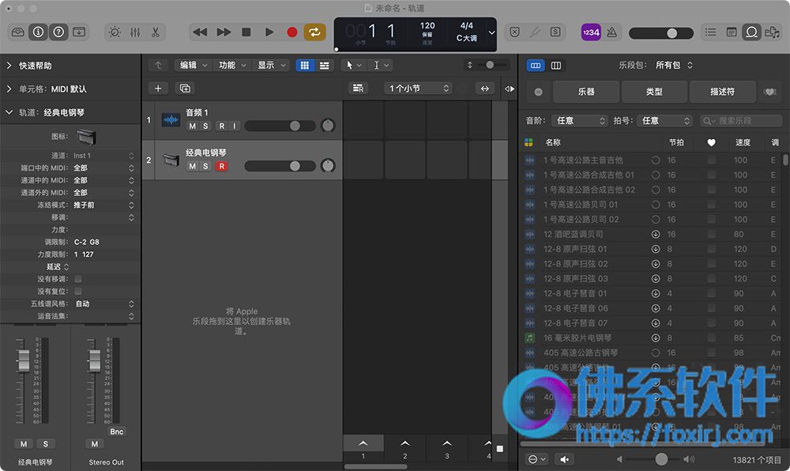Open Smart Controls via the dial icon
The height and width of the screenshot is (471, 790).
(x=115, y=32)
